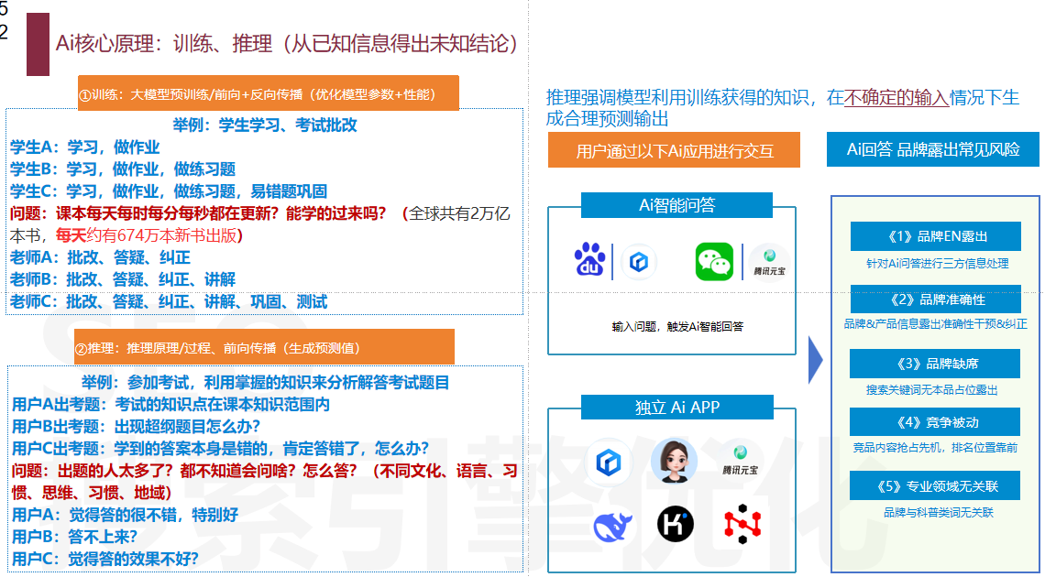
Task: Click the blue Ai回答 品牌露出常见风险 header
Action: click(933, 149)
